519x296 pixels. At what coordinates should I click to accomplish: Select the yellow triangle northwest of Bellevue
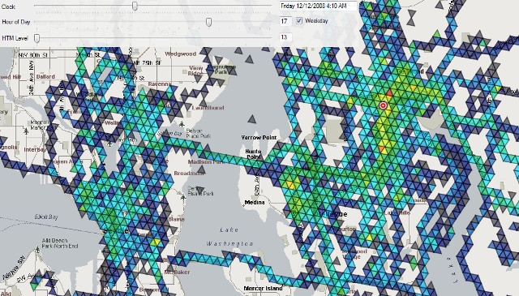(x=291, y=184)
